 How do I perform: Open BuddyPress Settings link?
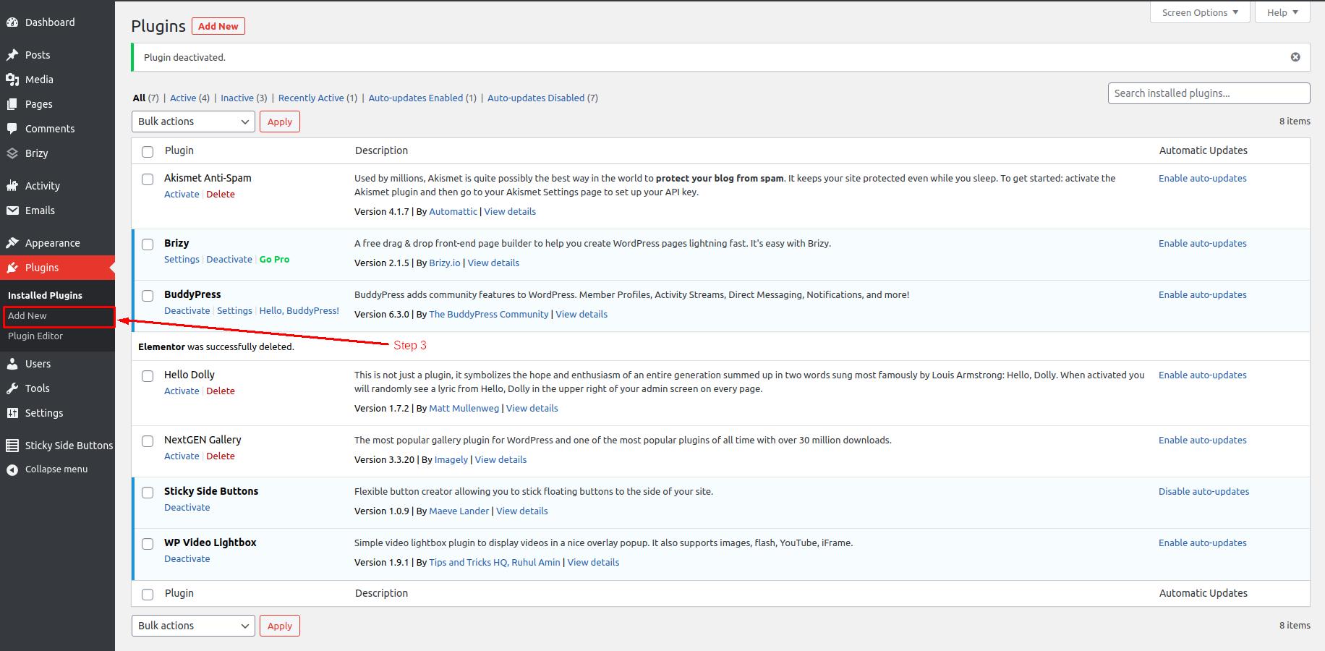[x=234, y=310]
